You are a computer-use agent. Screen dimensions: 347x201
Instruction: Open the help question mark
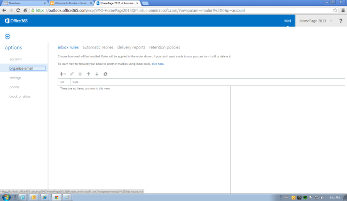[341, 21]
